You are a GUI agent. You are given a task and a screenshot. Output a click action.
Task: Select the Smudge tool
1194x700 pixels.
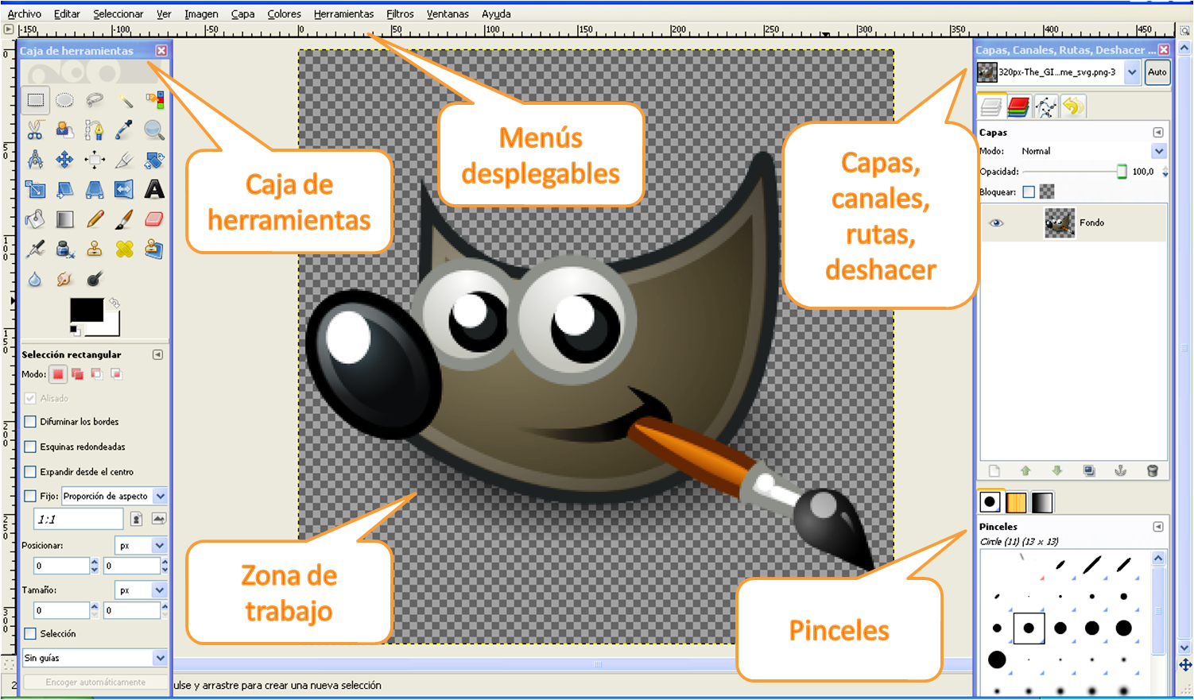65,279
